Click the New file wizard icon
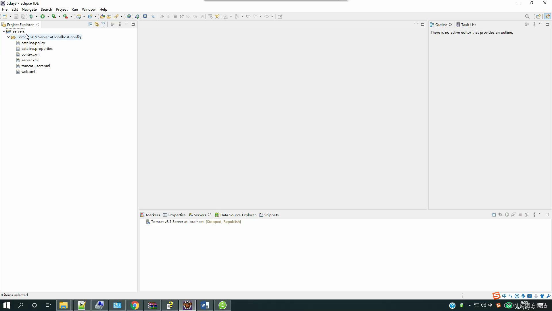The width and height of the screenshot is (552, 311). pos(5,16)
